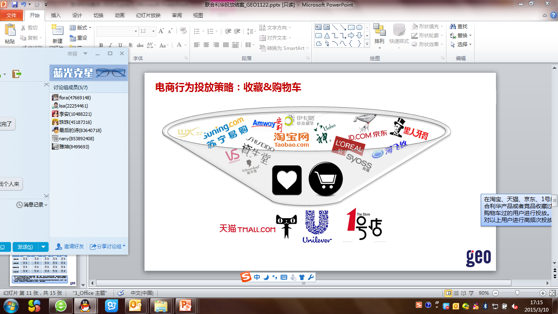Viewport: 558px width, 314px height.
Task: Insert a text box from the shapes gallery
Action: [319, 27]
